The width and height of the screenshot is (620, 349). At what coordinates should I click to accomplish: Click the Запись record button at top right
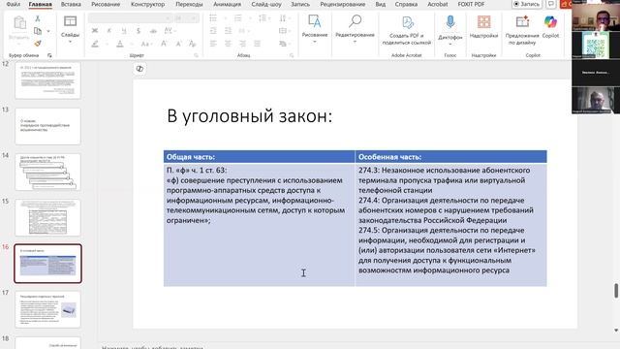526,4
